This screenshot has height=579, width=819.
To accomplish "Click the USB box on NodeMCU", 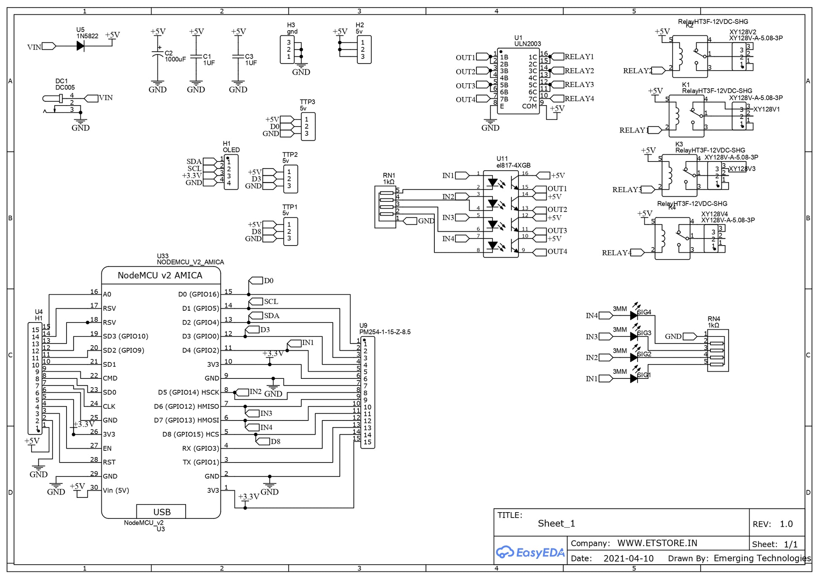I will pos(161,512).
